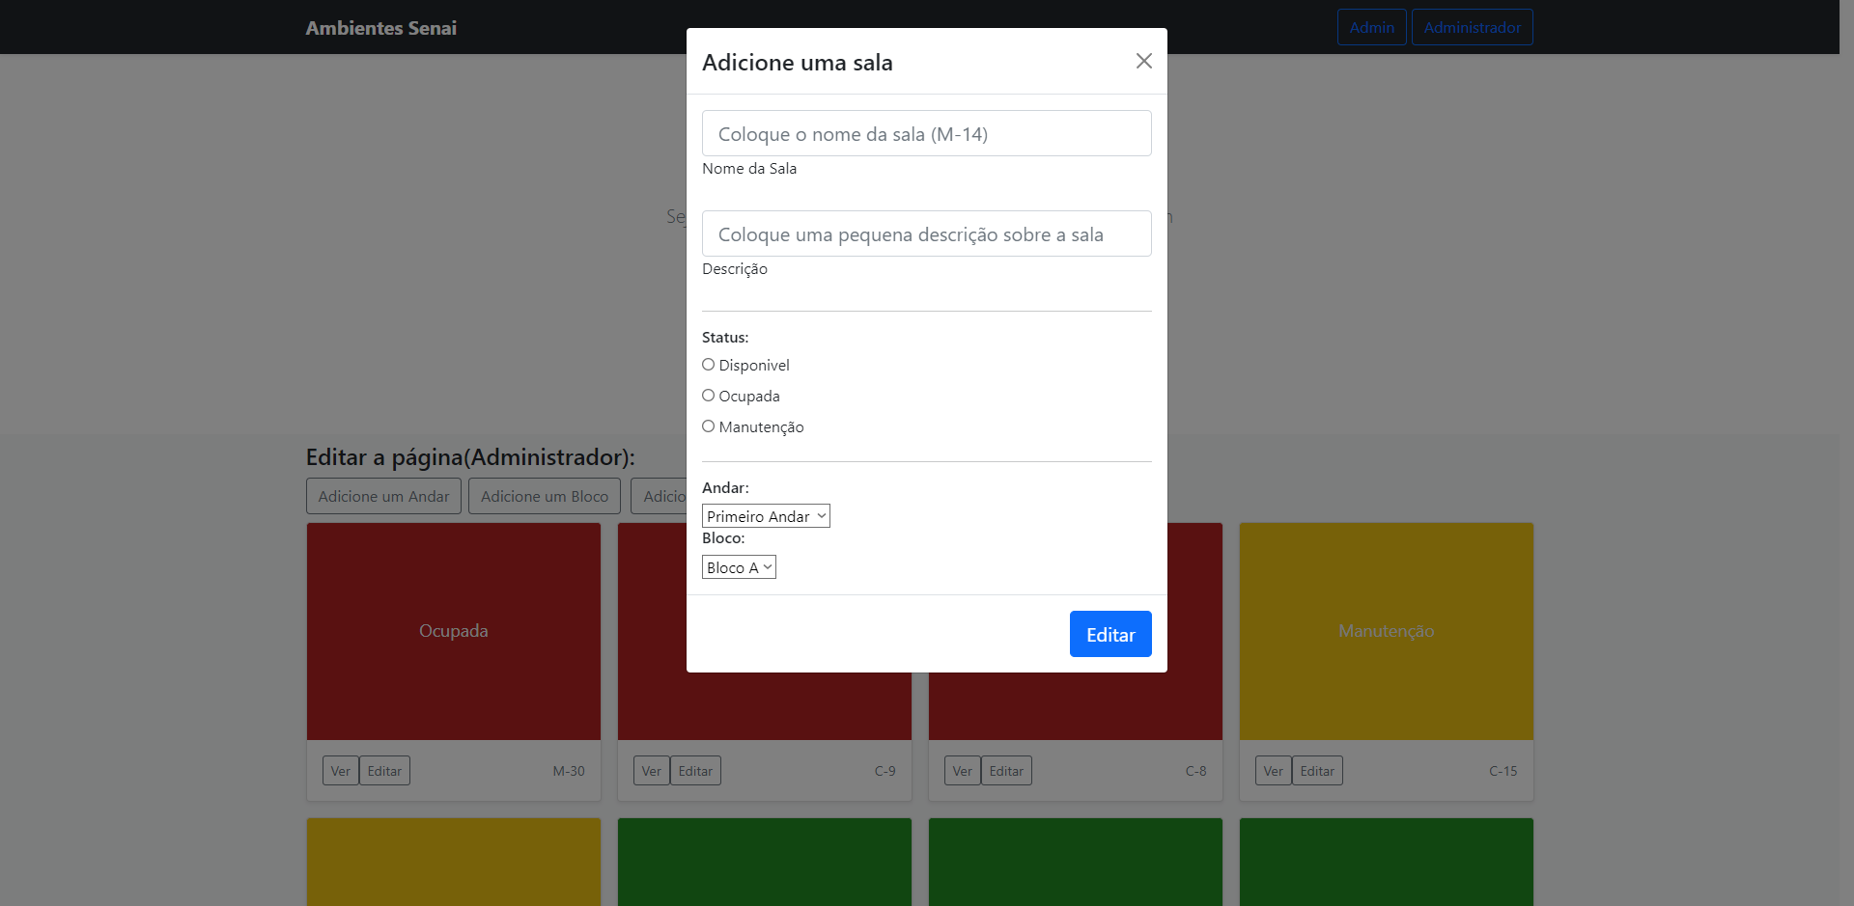Image resolution: width=1854 pixels, height=906 pixels.
Task: Click the red Ocupada M-30 tile
Action: coord(453,631)
